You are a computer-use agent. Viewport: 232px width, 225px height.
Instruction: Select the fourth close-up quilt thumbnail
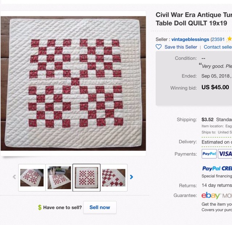click(x=114, y=178)
